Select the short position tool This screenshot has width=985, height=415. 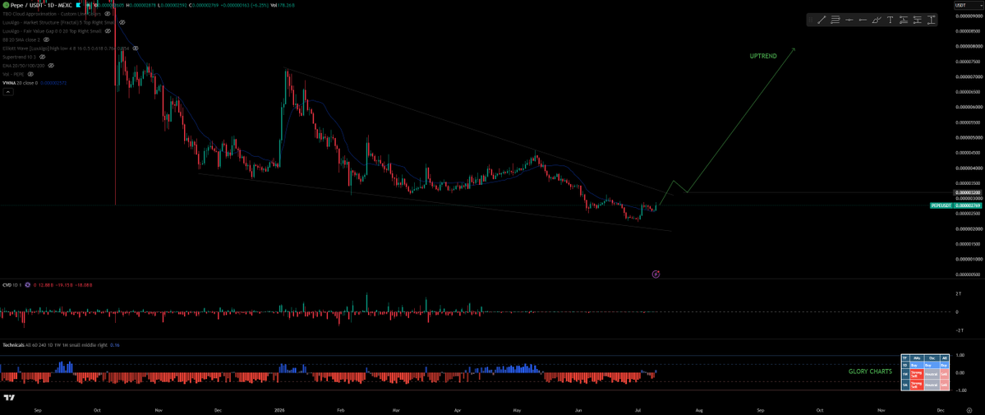(917, 20)
